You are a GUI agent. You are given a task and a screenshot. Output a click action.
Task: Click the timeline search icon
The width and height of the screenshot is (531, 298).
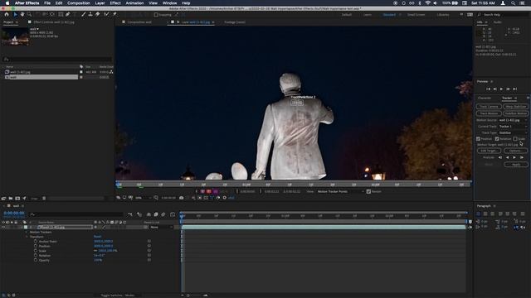click(x=32, y=214)
